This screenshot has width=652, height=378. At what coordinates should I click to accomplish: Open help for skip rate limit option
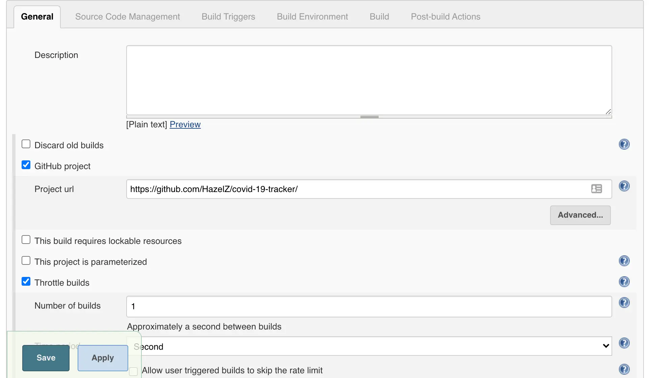(x=624, y=370)
